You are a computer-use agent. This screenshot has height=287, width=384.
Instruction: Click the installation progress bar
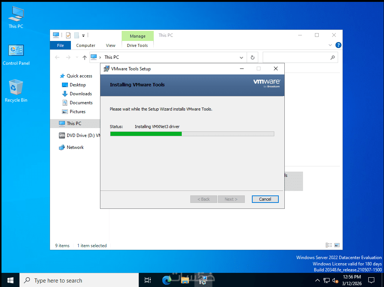point(192,134)
